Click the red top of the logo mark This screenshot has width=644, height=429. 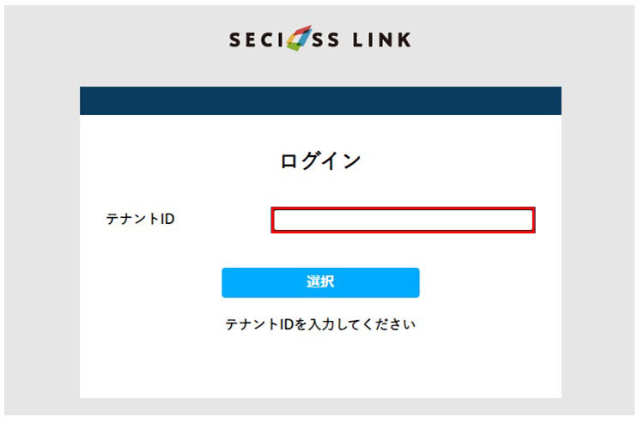pos(305,29)
